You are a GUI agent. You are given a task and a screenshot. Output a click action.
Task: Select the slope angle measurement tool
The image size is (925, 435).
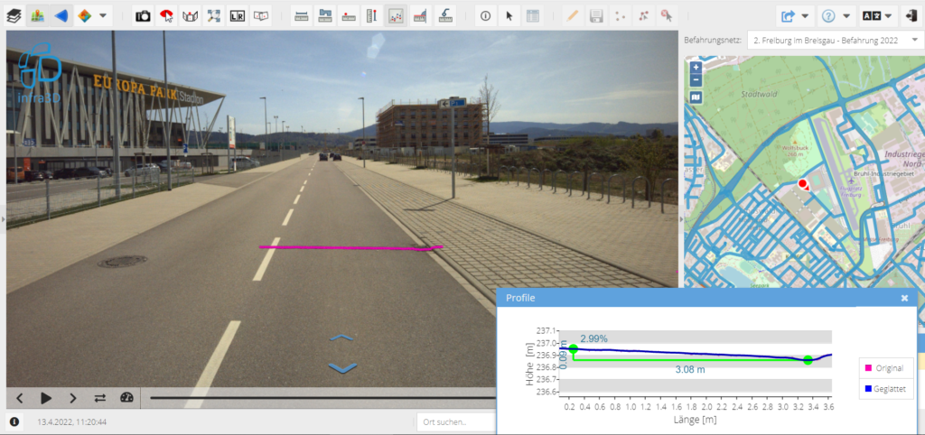pyautogui.click(x=418, y=16)
